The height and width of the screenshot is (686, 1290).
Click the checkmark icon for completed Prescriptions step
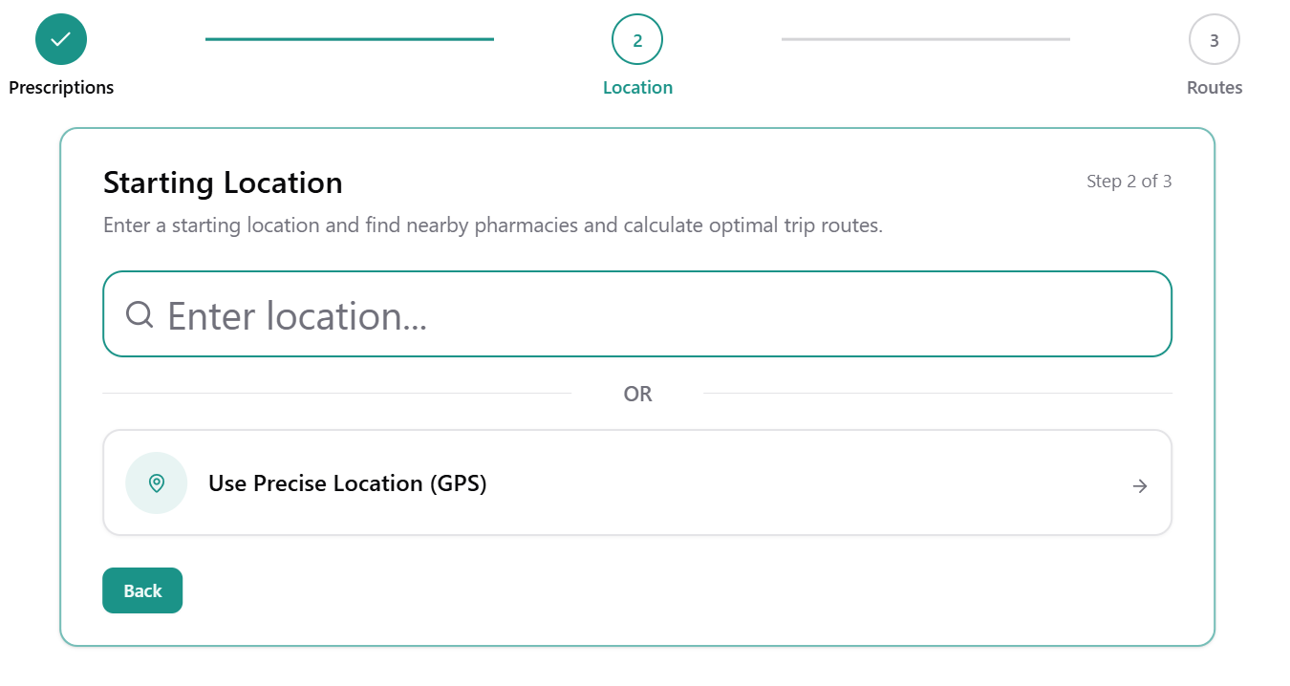pyautogui.click(x=61, y=39)
